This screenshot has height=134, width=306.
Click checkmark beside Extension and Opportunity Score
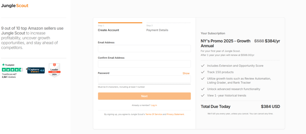point(203,66)
